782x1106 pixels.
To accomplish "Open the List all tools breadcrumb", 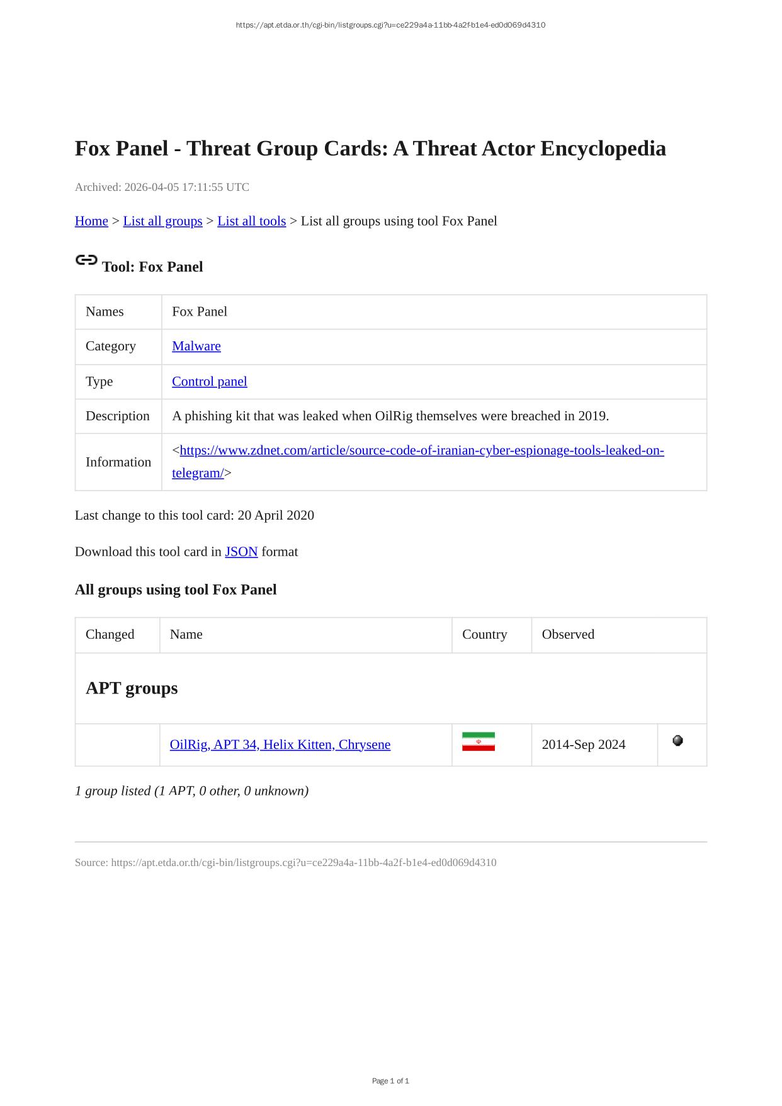I will (251, 221).
